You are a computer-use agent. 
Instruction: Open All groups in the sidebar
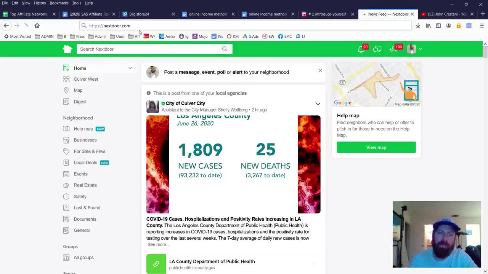click(x=83, y=258)
